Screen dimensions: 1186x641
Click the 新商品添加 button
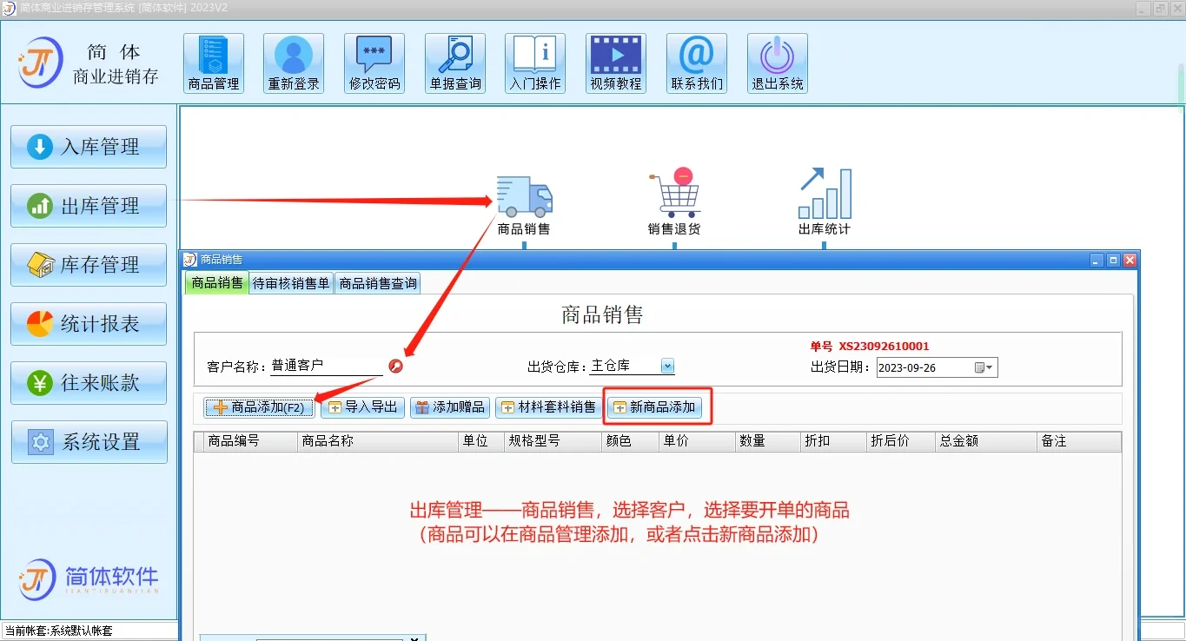(x=657, y=406)
